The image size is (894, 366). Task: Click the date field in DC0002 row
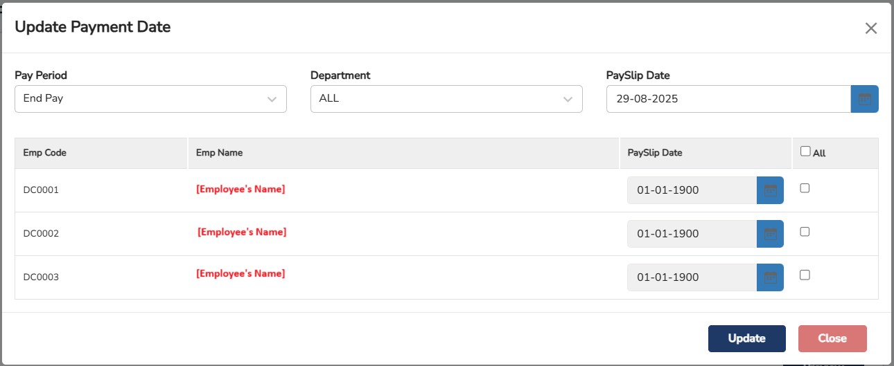[x=692, y=234]
